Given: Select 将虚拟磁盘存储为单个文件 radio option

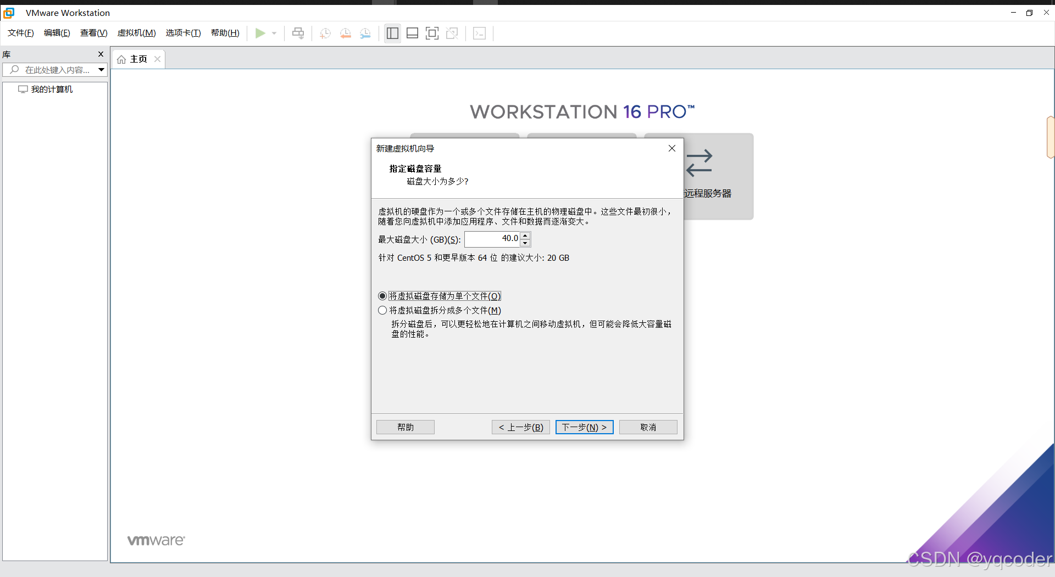Looking at the screenshot, I should click(x=440, y=296).
